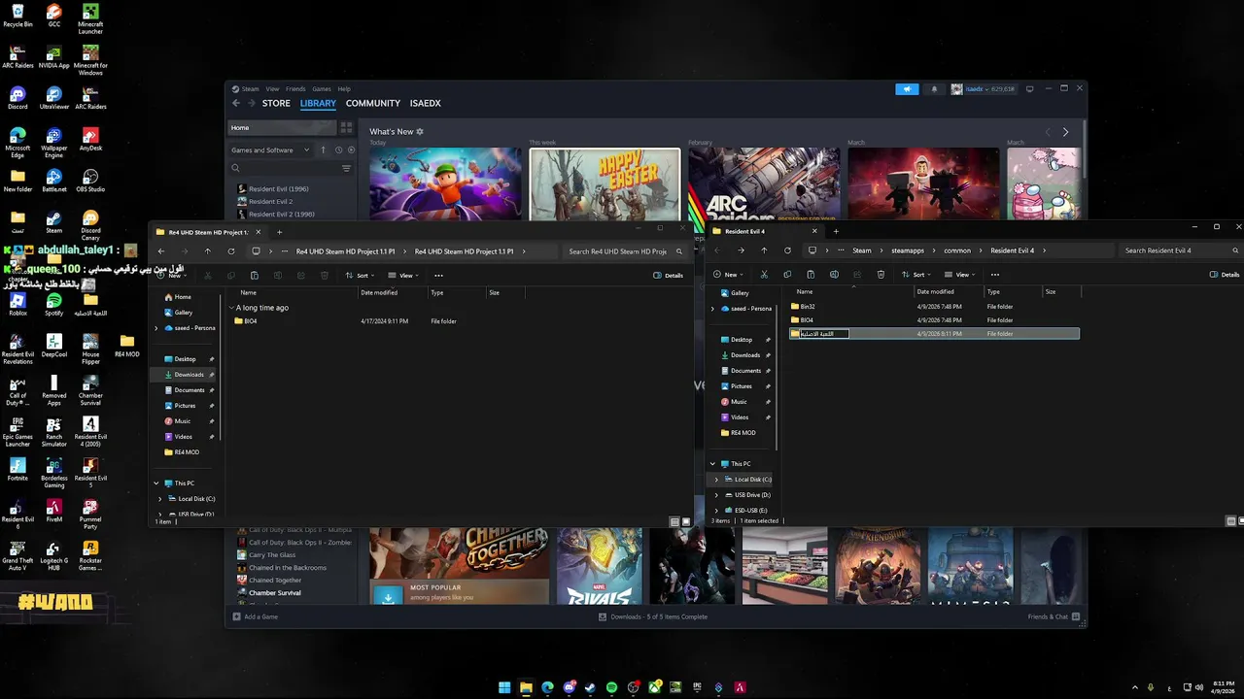The image size is (1244, 699).
Task: Open OBS Studio desktop shortcut
Action: pyautogui.click(x=90, y=181)
